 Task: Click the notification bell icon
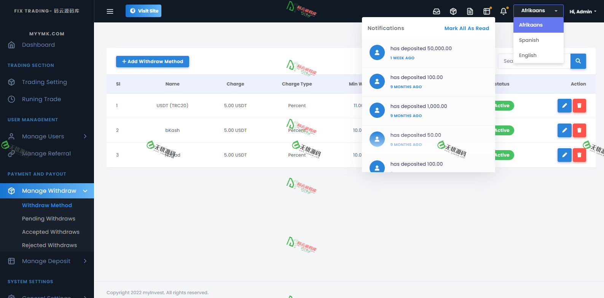pos(503,11)
